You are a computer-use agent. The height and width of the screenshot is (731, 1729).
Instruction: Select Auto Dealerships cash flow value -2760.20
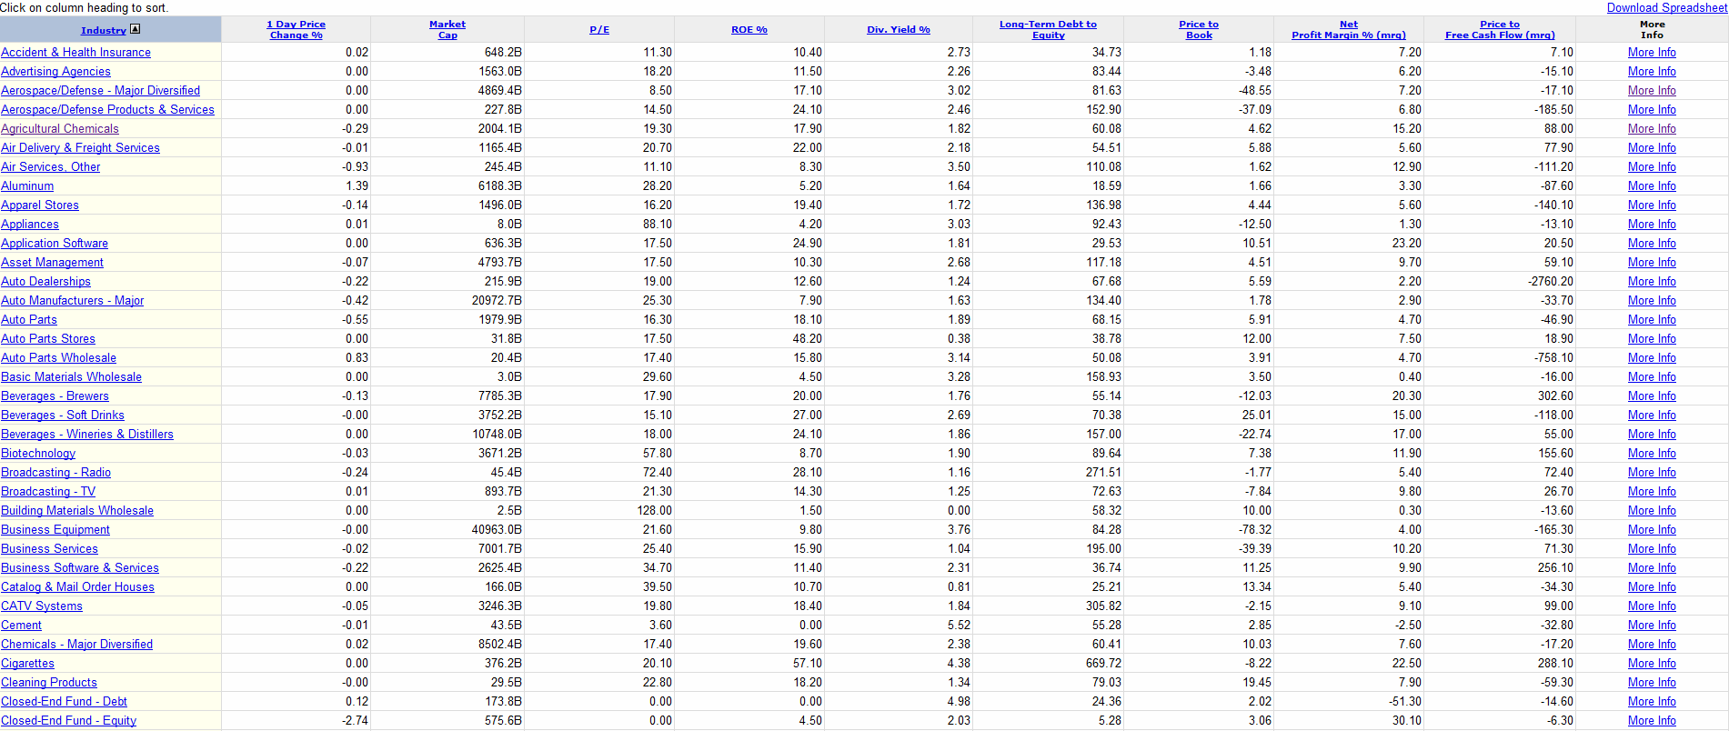click(1551, 282)
